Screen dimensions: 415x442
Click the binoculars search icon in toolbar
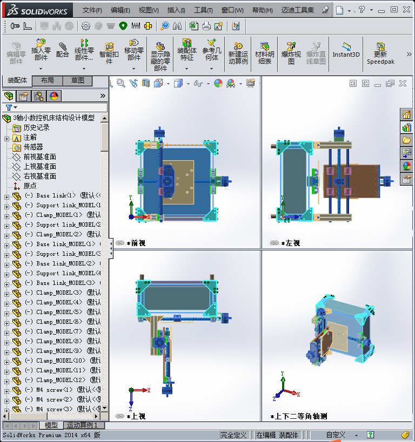(x=177, y=26)
